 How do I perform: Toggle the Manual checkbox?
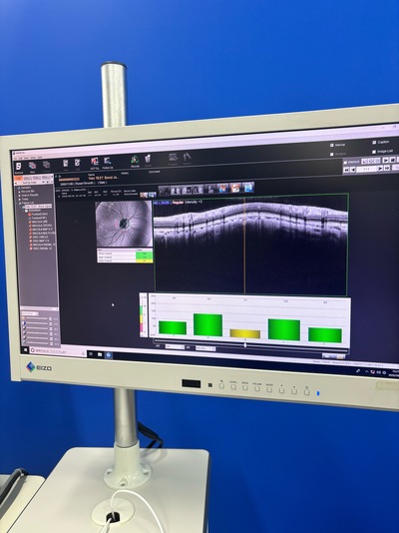pos(332,145)
